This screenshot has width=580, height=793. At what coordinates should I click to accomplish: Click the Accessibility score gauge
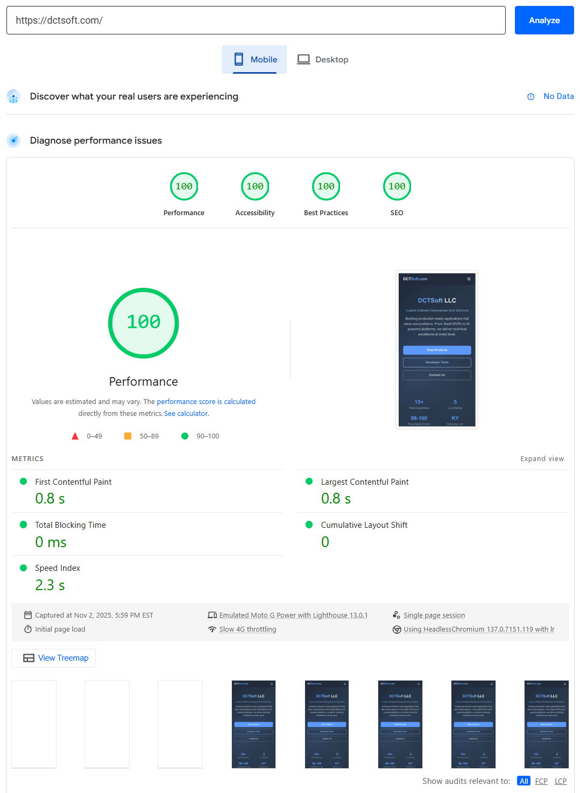255,187
